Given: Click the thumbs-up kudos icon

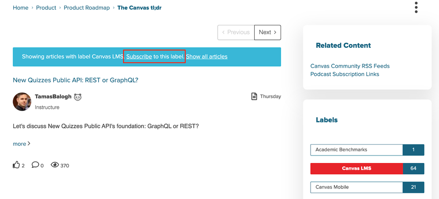Looking at the screenshot, I should click(x=17, y=165).
